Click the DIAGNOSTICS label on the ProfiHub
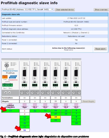 tap(13, 80)
